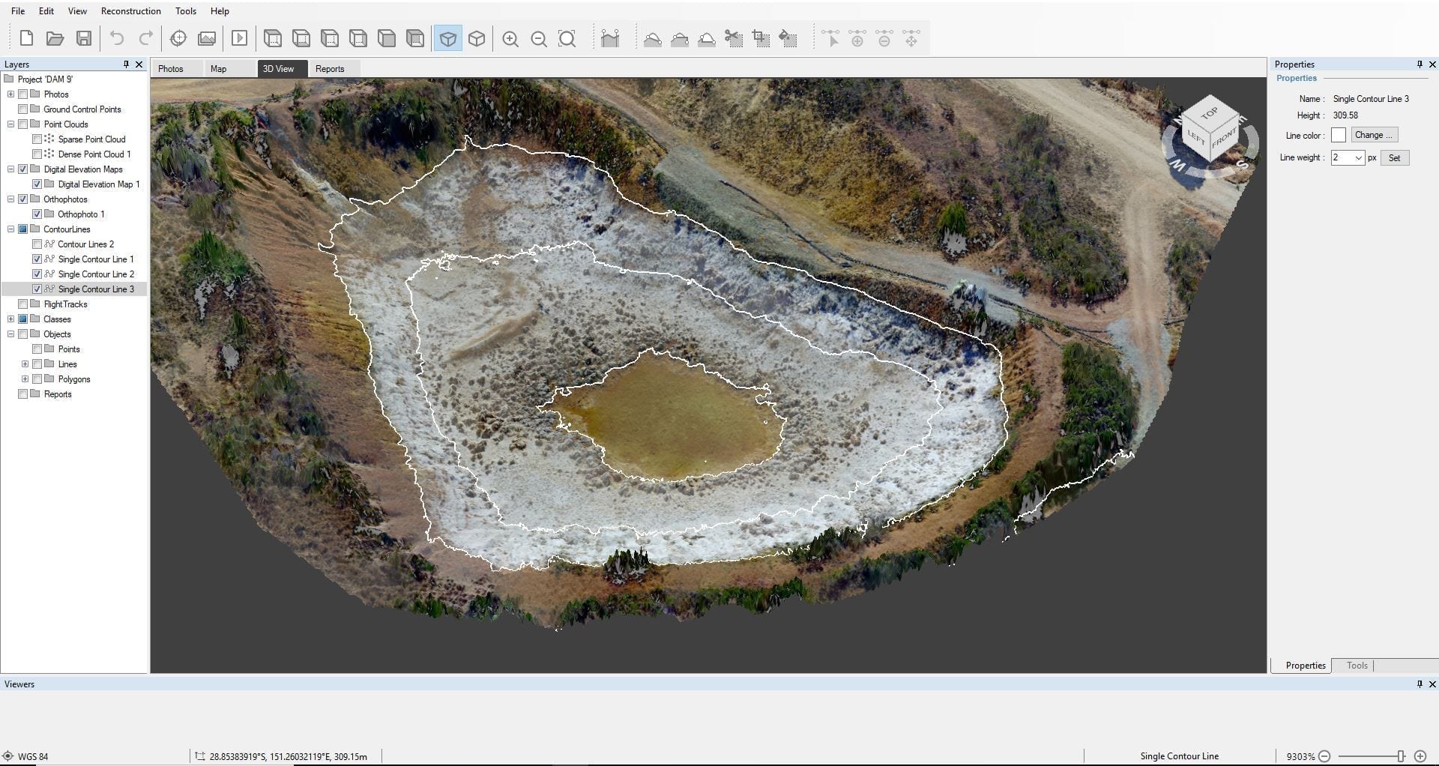Viewport: 1439px width, 766px height.
Task: Select the highlighted perspective cube view icon
Action: [447, 39]
